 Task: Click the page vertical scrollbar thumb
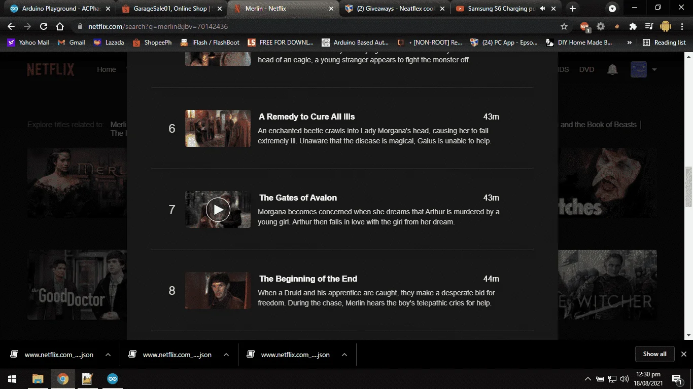688,186
